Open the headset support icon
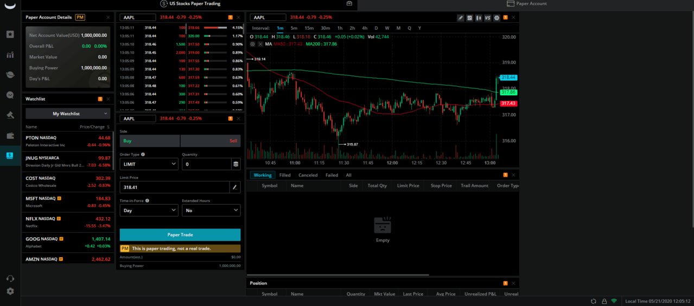This screenshot has width=694, height=306. pyautogui.click(x=10, y=278)
